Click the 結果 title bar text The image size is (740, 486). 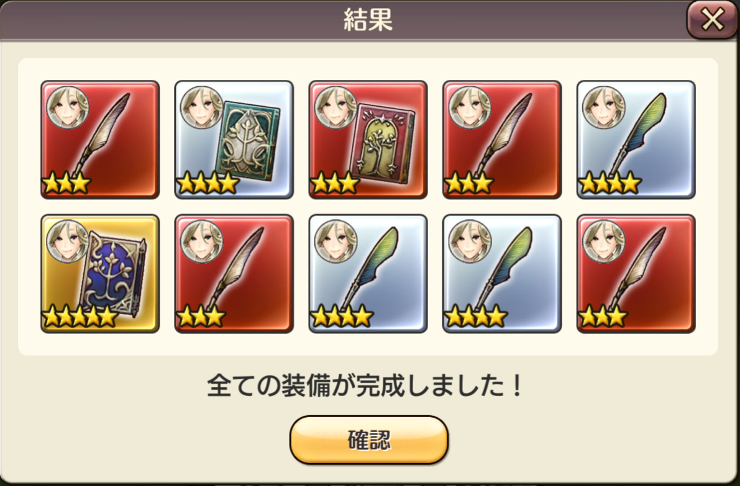click(368, 20)
